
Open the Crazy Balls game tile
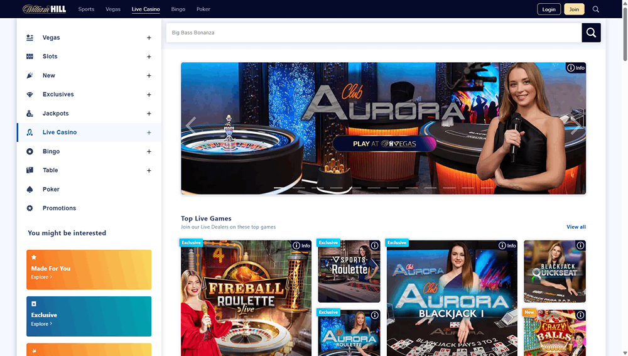(555, 333)
